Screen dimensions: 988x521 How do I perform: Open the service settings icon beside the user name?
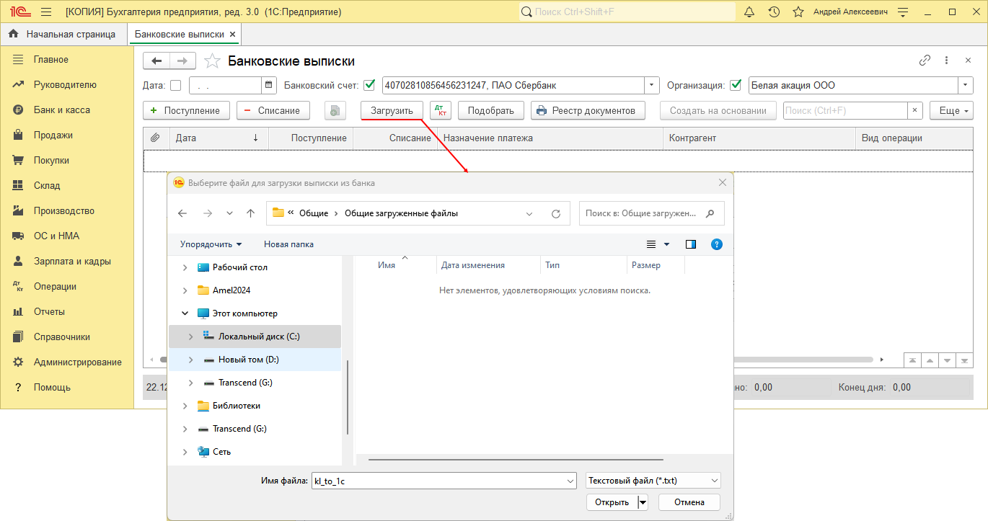pos(904,12)
